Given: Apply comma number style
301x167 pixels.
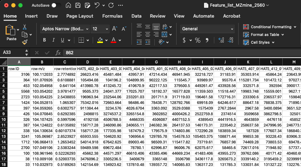Looking at the screenshot, I should 207,40.
